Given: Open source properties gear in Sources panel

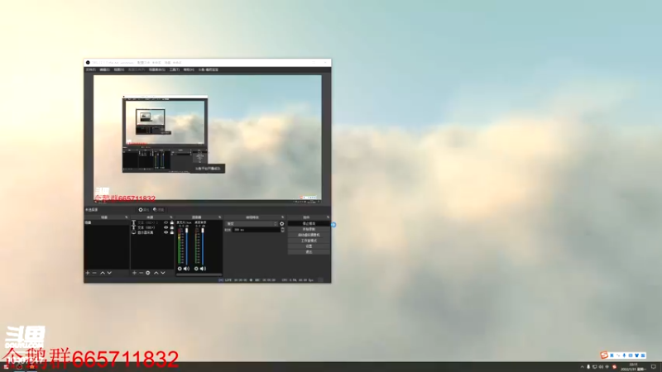Looking at the screenshot, I should [x=148, y=273].
